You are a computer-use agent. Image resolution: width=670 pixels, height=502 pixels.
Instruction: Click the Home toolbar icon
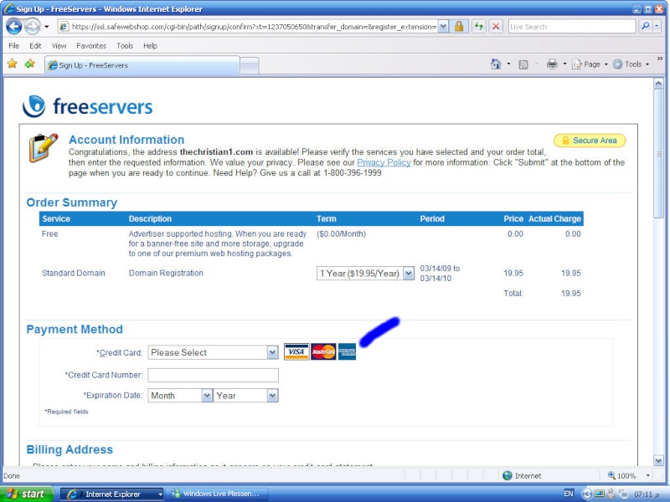point(496,64)
